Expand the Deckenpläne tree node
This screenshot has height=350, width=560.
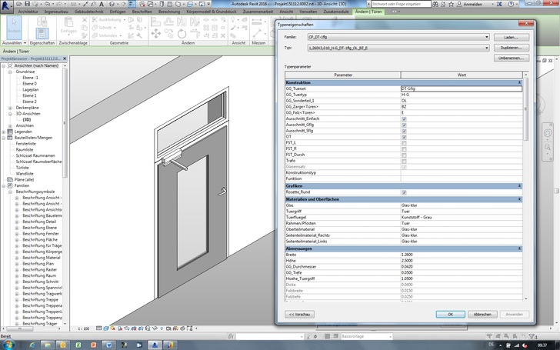click(x=10, y=108)
